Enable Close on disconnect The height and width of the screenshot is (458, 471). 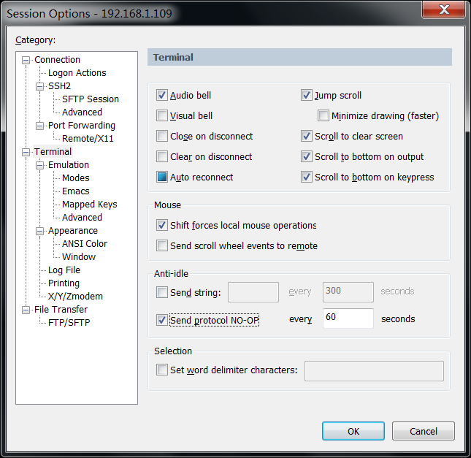(x=162, y=136)
